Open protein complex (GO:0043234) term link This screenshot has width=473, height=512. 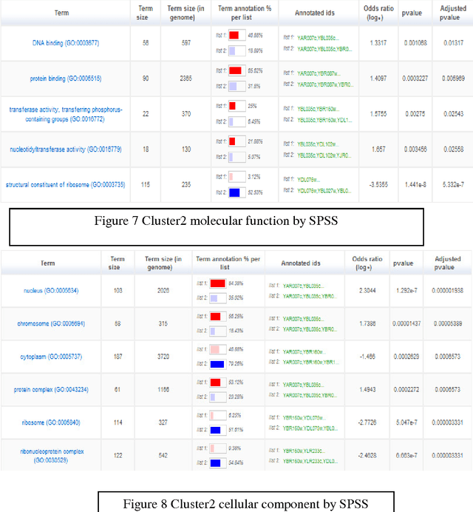[50, 388]
